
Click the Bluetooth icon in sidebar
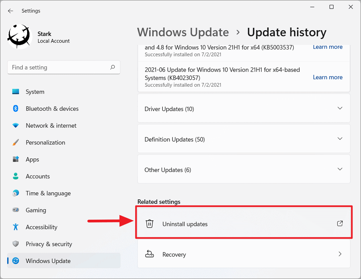pyautogui.click(x=16, y=108)
